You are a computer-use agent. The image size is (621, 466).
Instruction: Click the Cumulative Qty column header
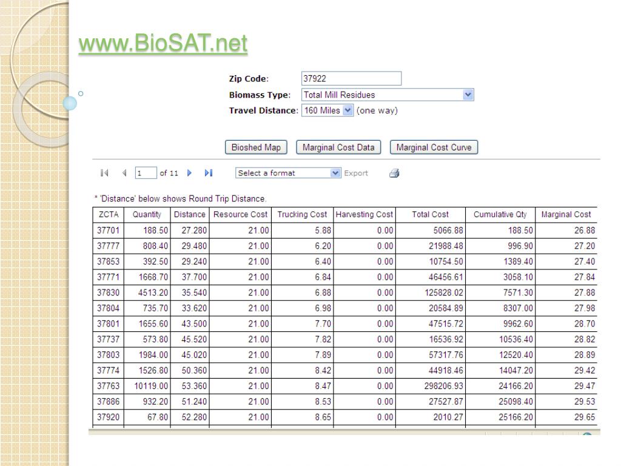tap(500, 214)
